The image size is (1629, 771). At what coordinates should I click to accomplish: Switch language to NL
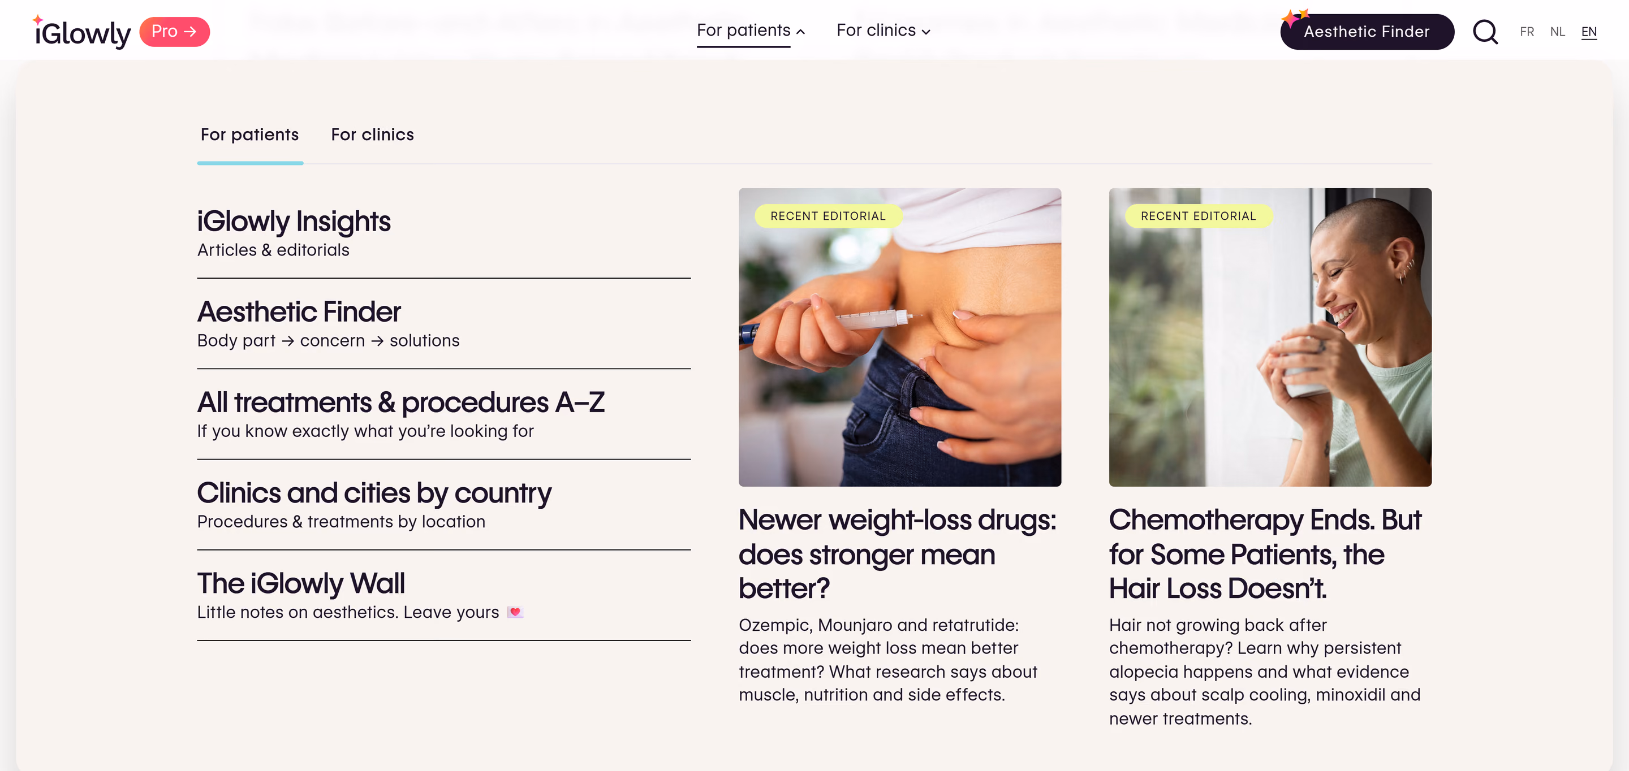click(x=1558, y=32)
